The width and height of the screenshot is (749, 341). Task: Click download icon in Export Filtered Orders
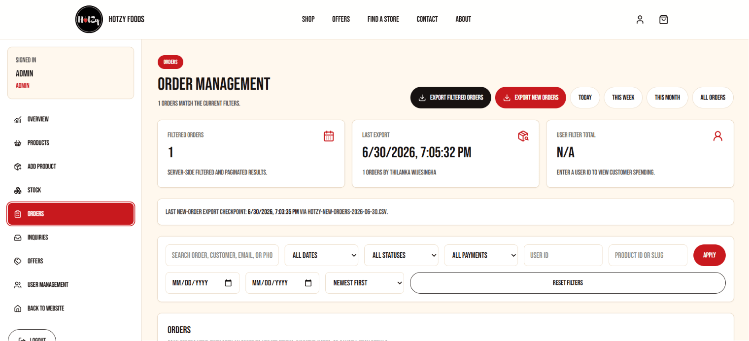coord(422,98)
